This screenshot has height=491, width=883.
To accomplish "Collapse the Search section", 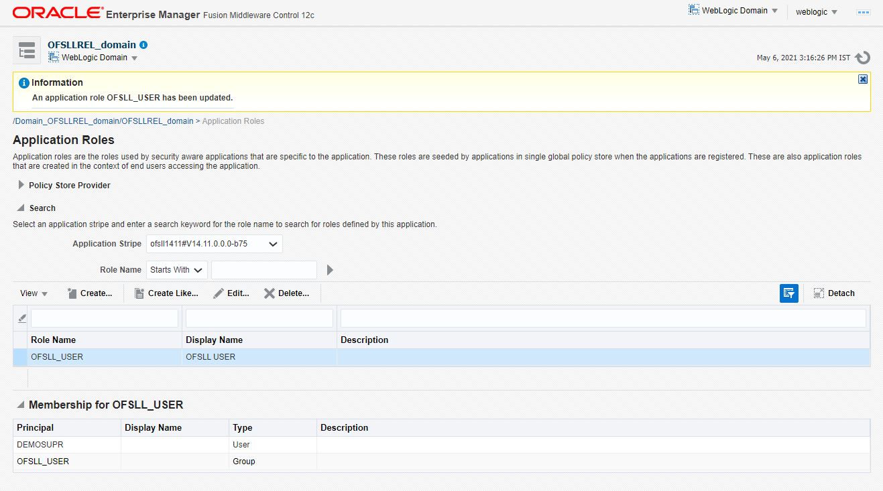I will point(21,208).
